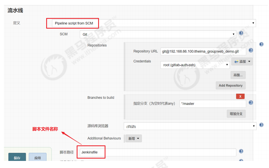This screenshot has width=269, height=168.
Task: Click the 脚本路径 label
Action: point(67,152)
